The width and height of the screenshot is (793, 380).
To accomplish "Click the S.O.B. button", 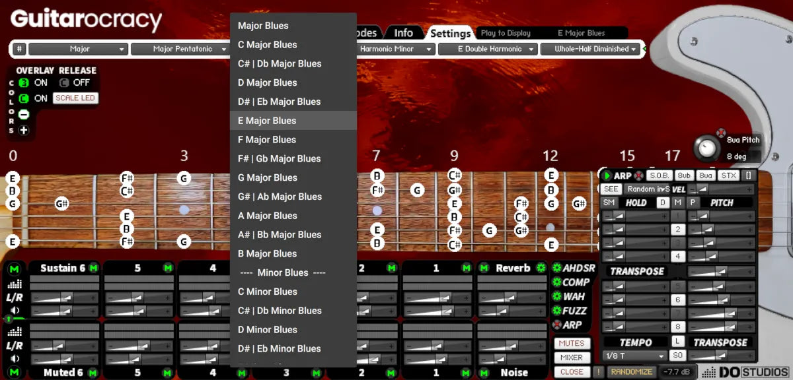I will coord(660,175).
